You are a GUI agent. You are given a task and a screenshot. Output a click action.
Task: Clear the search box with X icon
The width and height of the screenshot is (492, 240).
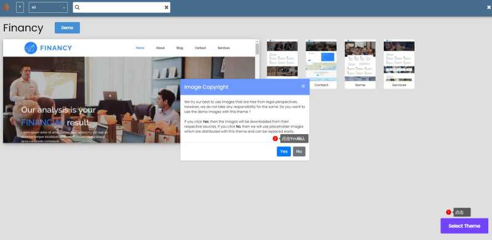coord(166,7)
